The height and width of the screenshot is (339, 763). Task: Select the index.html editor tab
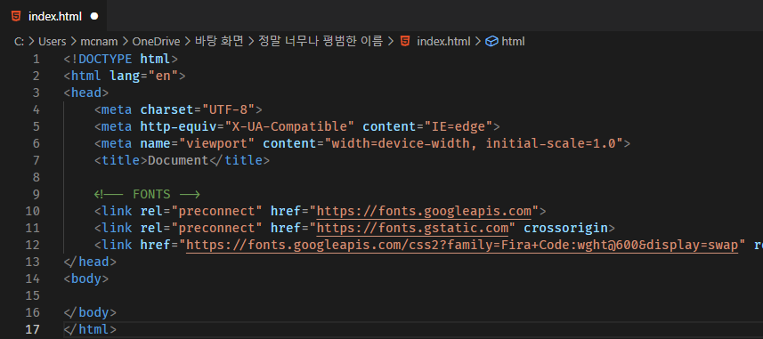(53, 16)
